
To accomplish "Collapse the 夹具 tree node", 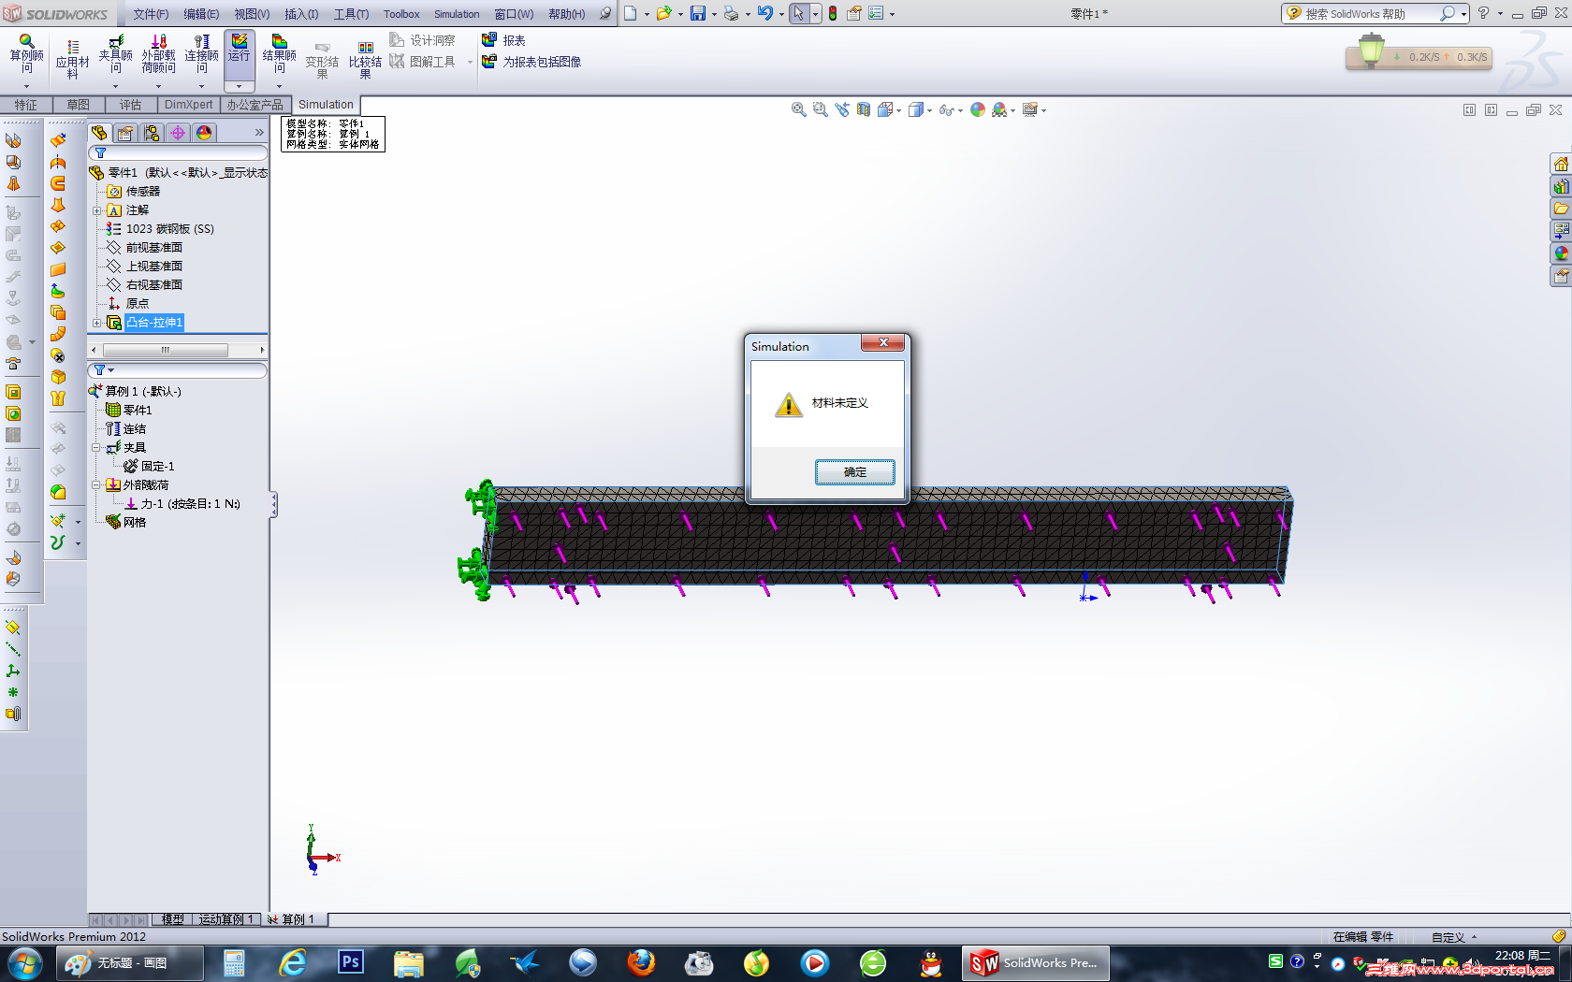I will point(95,448).
